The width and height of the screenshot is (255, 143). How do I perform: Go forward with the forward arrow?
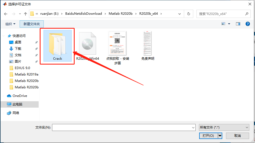tap(14, 14)
